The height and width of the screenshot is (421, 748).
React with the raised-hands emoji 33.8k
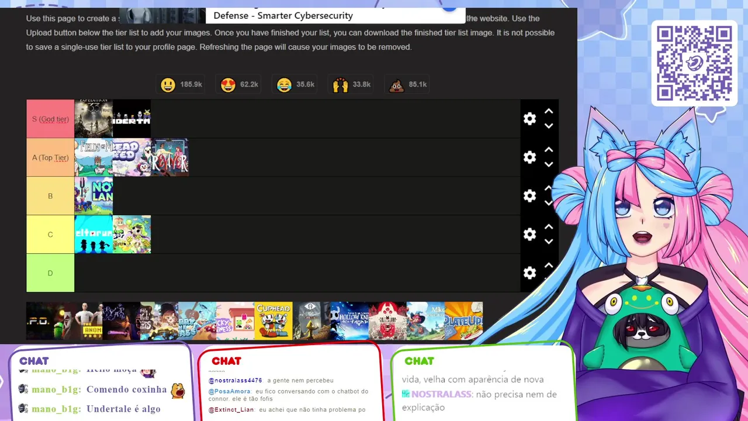[x=351, y=85]
